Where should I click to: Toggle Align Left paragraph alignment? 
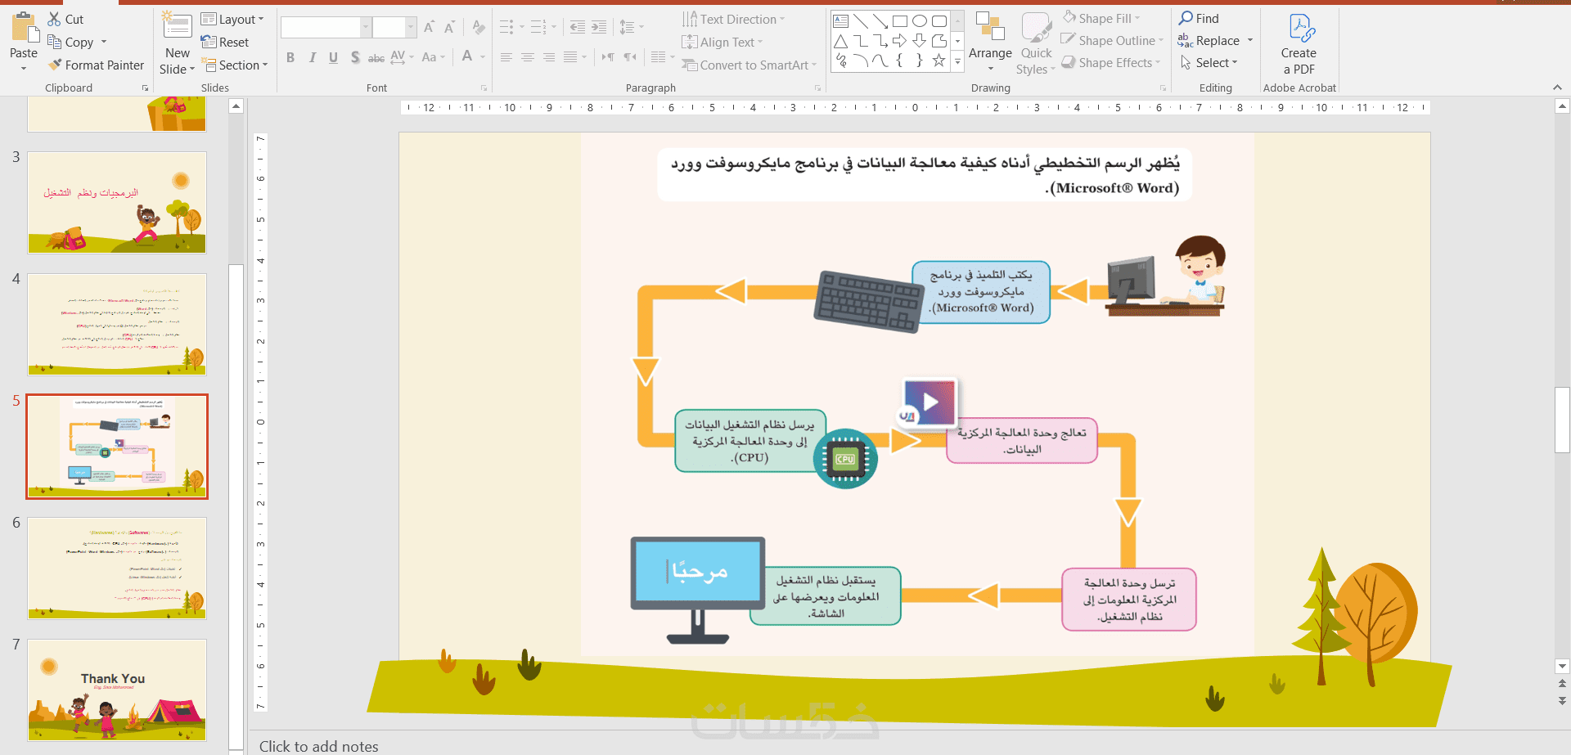coord(506,57)
